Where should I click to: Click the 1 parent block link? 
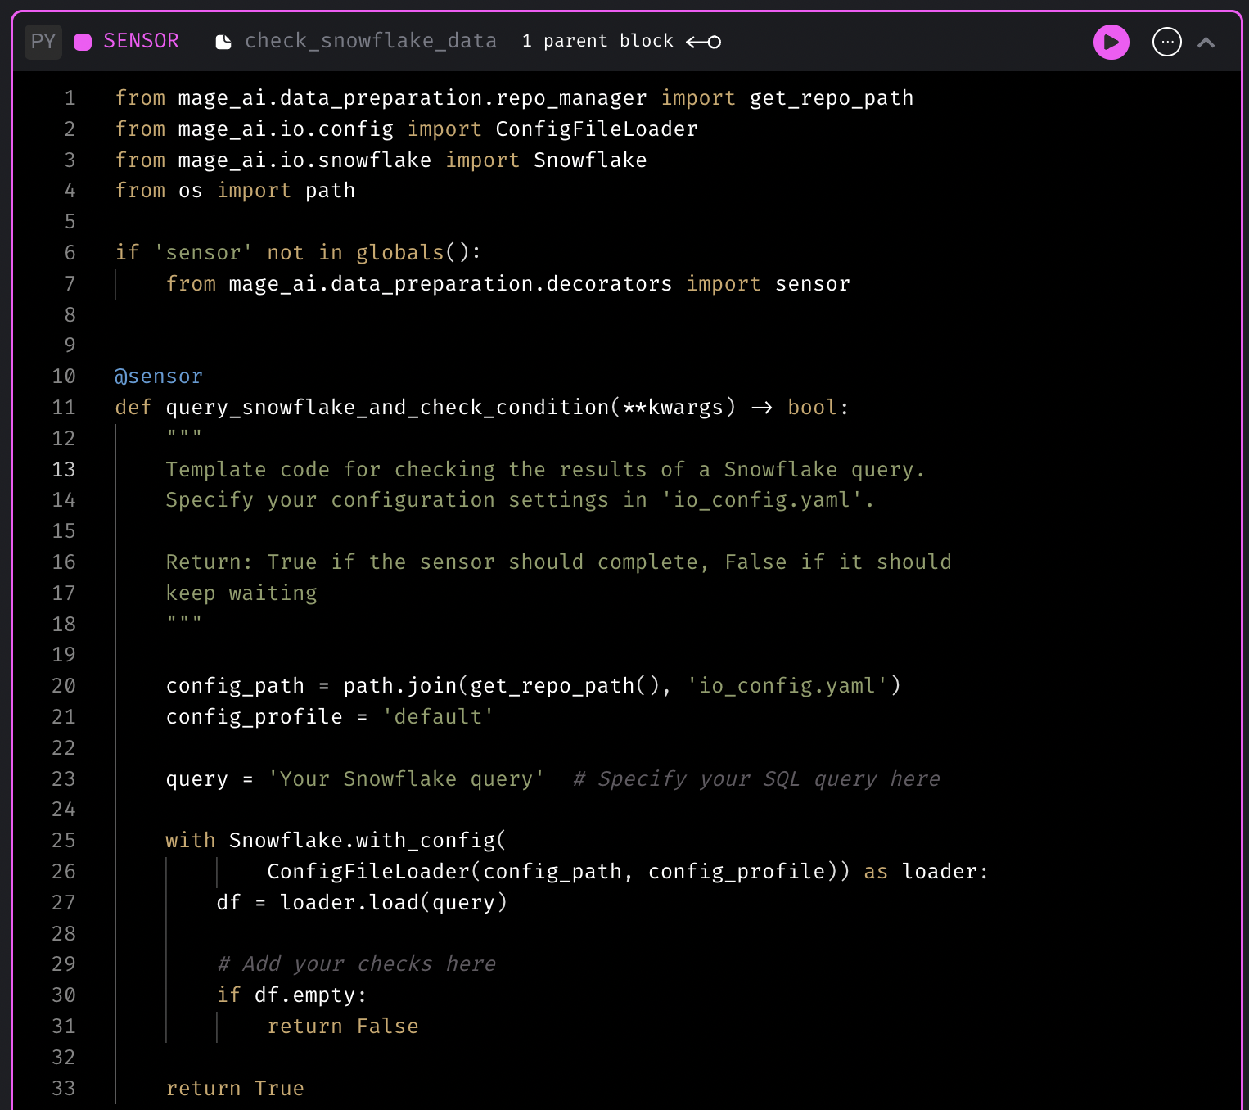click(x=597, y=41)
